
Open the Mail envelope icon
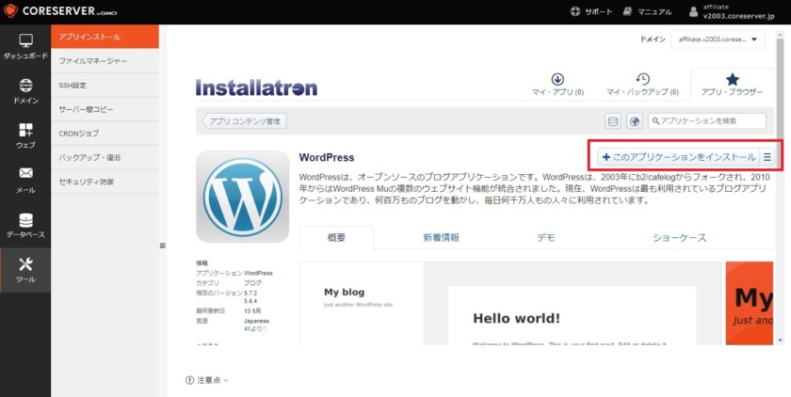25,173
